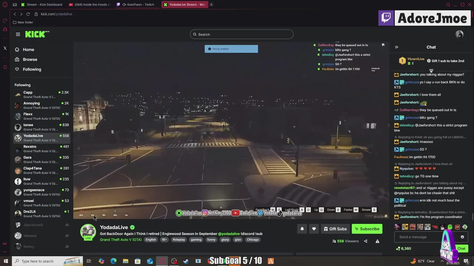Open Task View in taskbar
This screenshot has width=474, height=266.
89,261
